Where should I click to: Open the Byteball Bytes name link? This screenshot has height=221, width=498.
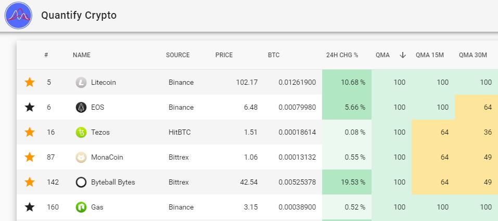[113, 183]
